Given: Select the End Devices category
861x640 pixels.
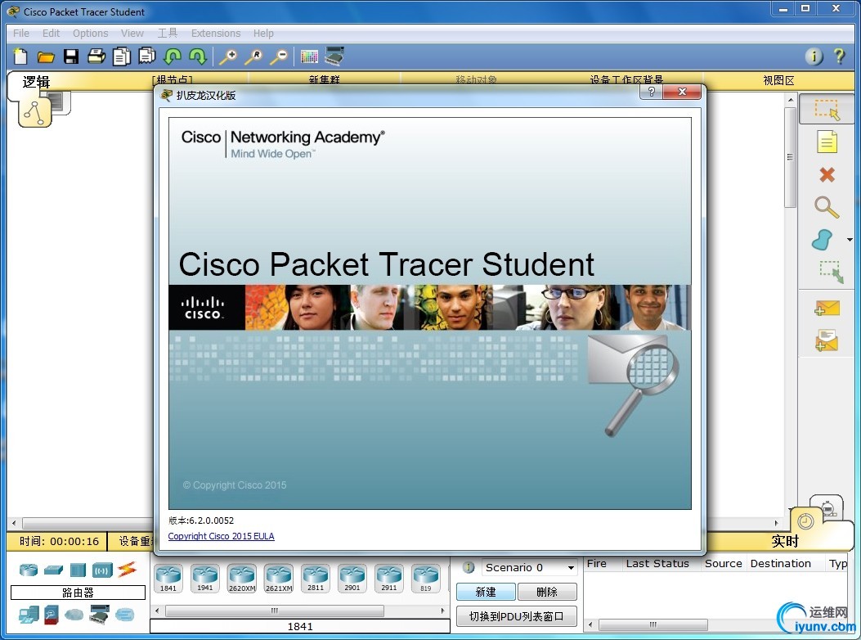Looking at the screenshot, I should coord(29,614).
